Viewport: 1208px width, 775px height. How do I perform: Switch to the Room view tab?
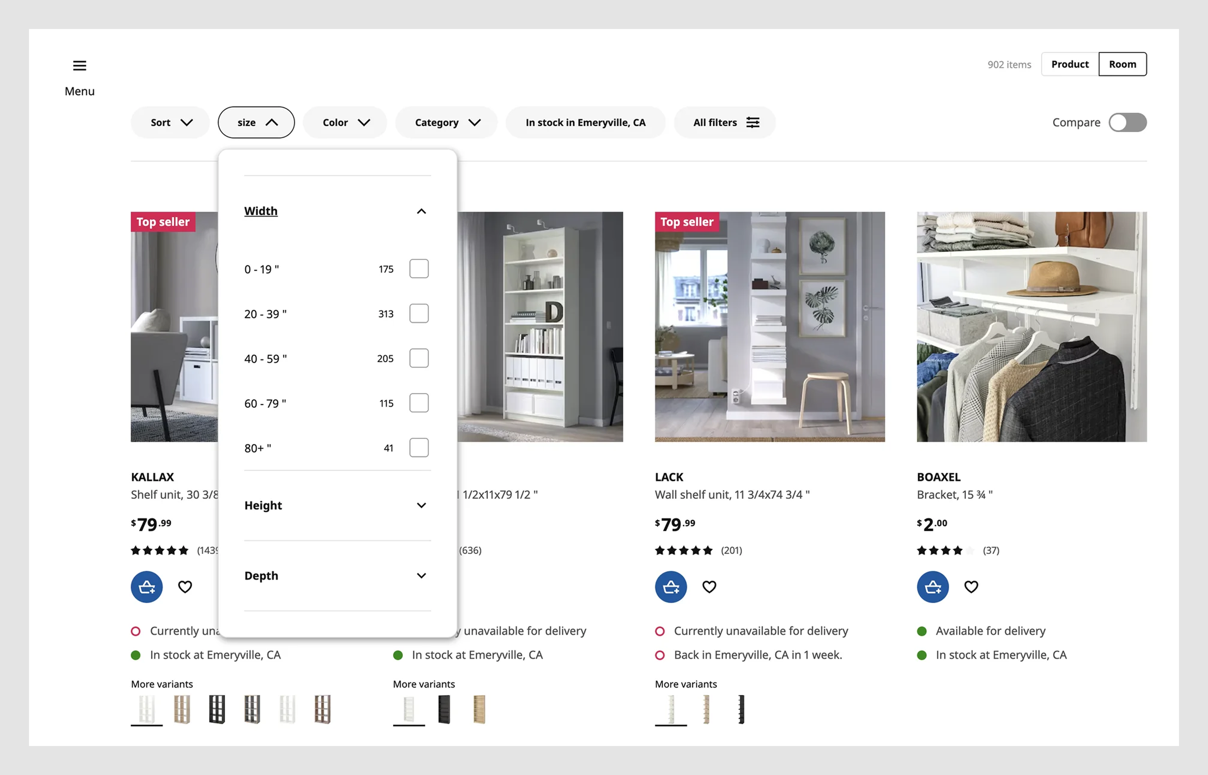pos(1122,64)
